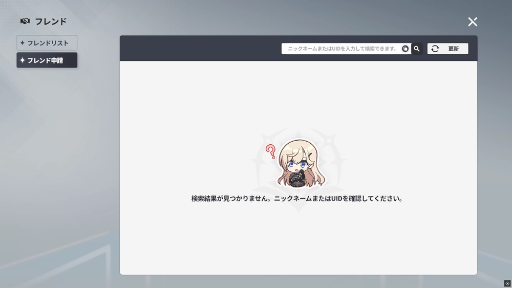Click the small icon in bottom-right corner
This screenshot has height=288, width=512.
point(507,283)
